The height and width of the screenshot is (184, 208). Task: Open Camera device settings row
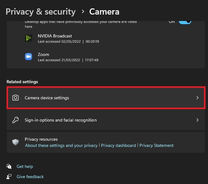[105, 98]
